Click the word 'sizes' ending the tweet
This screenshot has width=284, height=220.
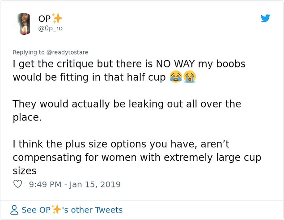coord(25,171)
